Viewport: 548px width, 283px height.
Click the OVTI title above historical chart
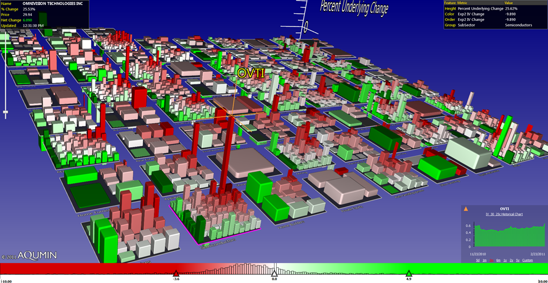(x=504, y=209)
